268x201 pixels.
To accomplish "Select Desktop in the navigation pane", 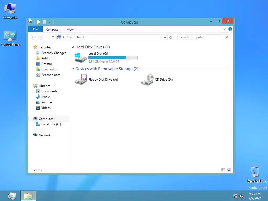I will pyautogui.click(x=47, y=64).
